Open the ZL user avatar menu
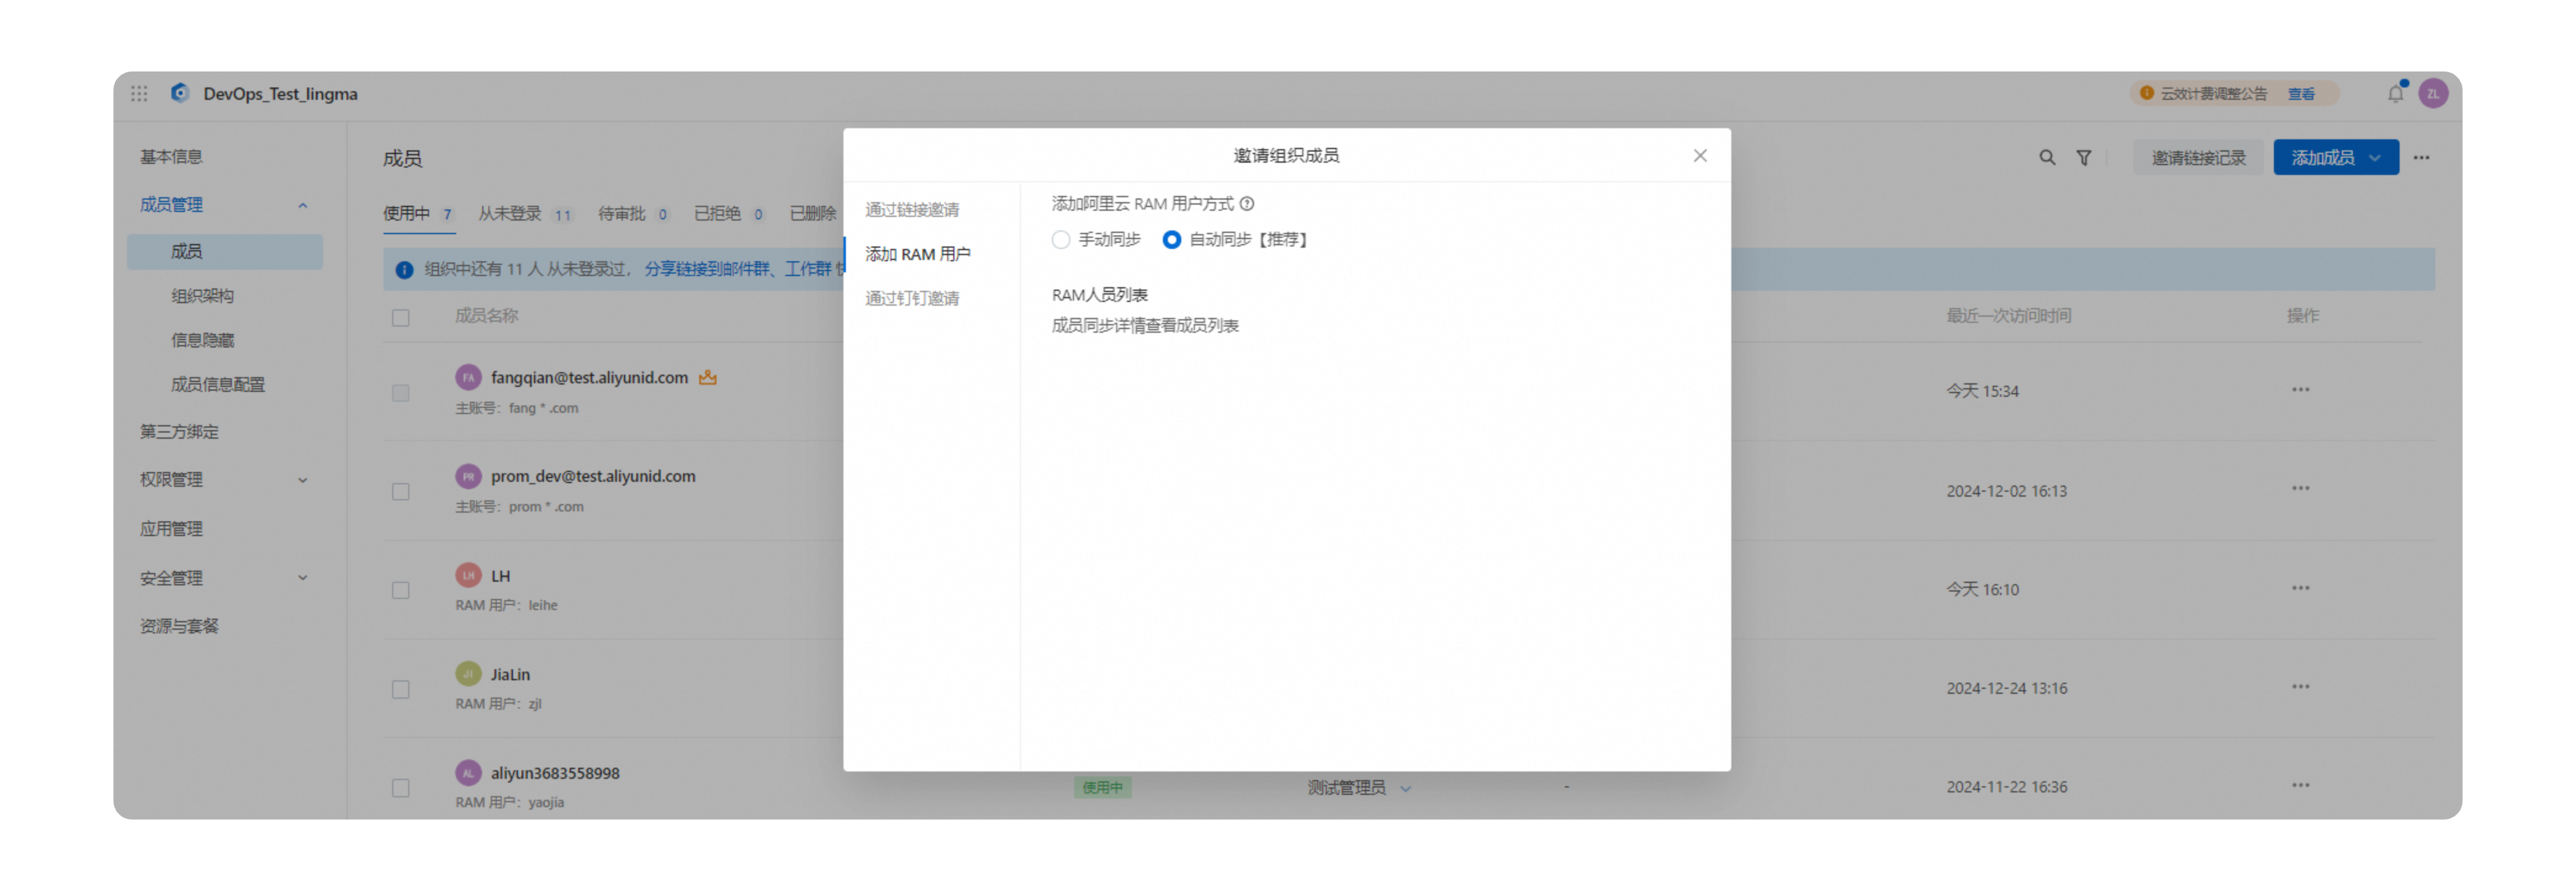 pyautogui.click(x=2433, y=93)
